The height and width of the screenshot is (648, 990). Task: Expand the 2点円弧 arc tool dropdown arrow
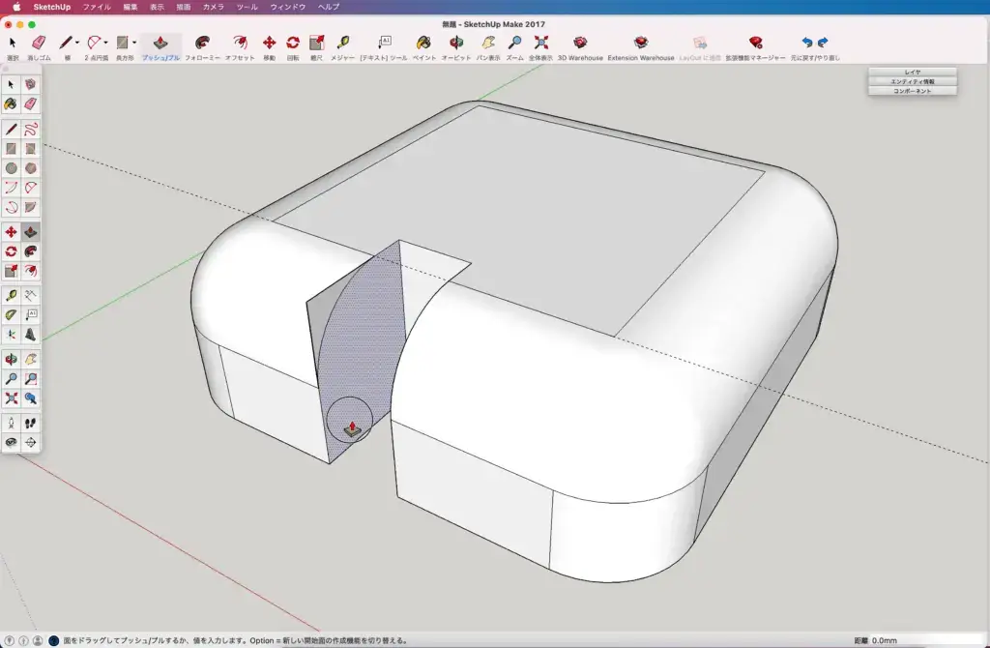[105, 43]
